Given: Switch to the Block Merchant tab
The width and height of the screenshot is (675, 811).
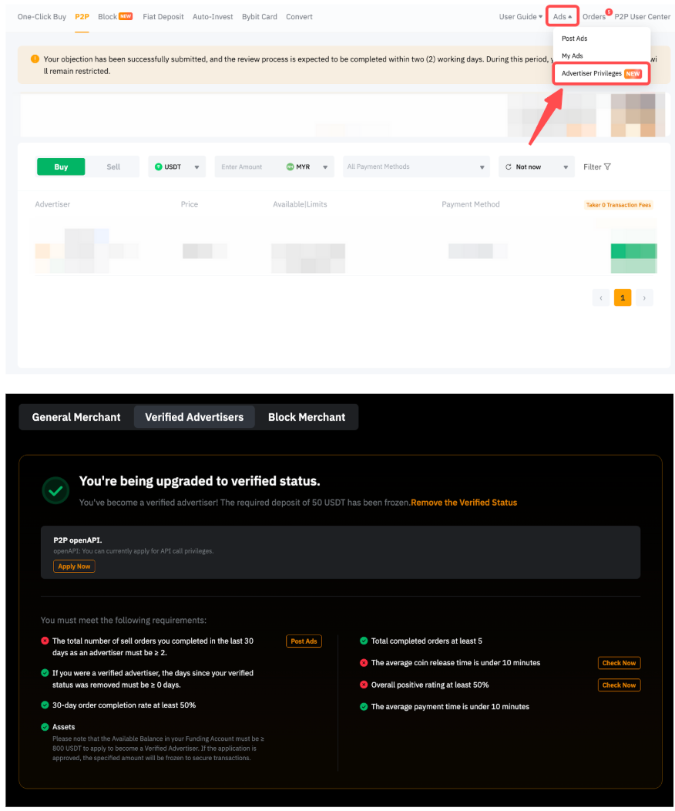Looking at the screenshot, I should 307,417.
